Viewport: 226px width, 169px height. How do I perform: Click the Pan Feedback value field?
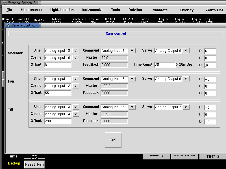[114, 93]
